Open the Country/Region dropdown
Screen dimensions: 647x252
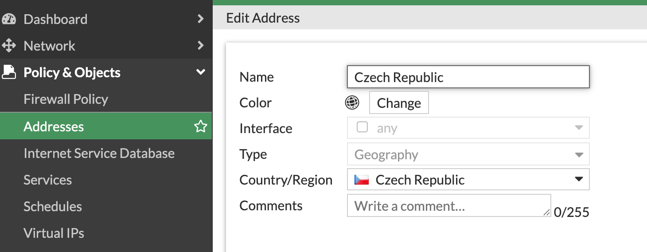[x=578, y=180]
